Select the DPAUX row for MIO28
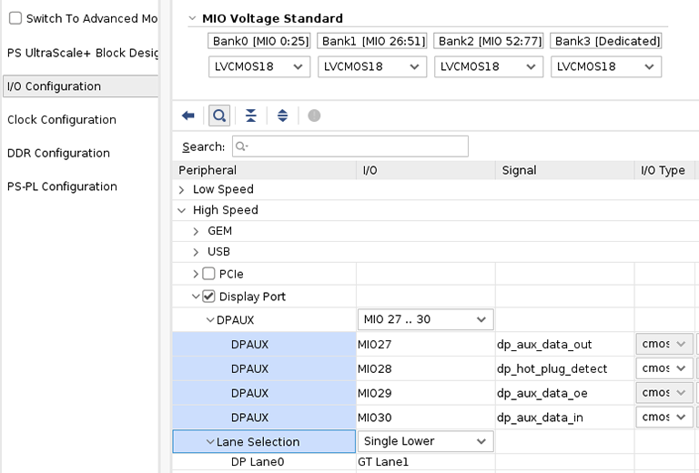699x473 pixels. click(x=263, y=368)
